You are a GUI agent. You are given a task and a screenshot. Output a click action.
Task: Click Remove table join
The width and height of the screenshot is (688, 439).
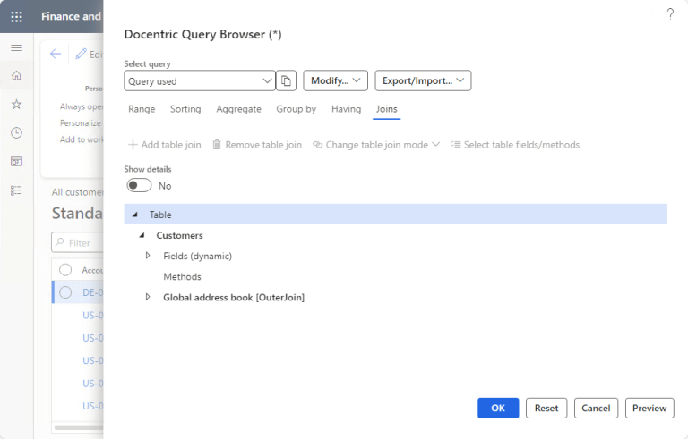(x=257, y=145)
